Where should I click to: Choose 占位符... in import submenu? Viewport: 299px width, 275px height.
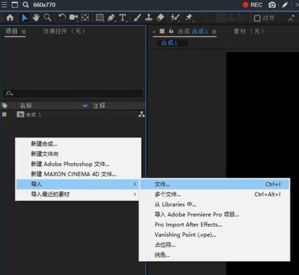tap(215, 245)
